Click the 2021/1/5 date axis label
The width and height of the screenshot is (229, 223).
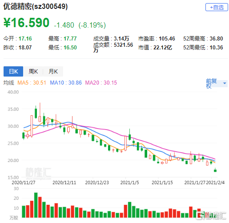(x=129, y=182)
